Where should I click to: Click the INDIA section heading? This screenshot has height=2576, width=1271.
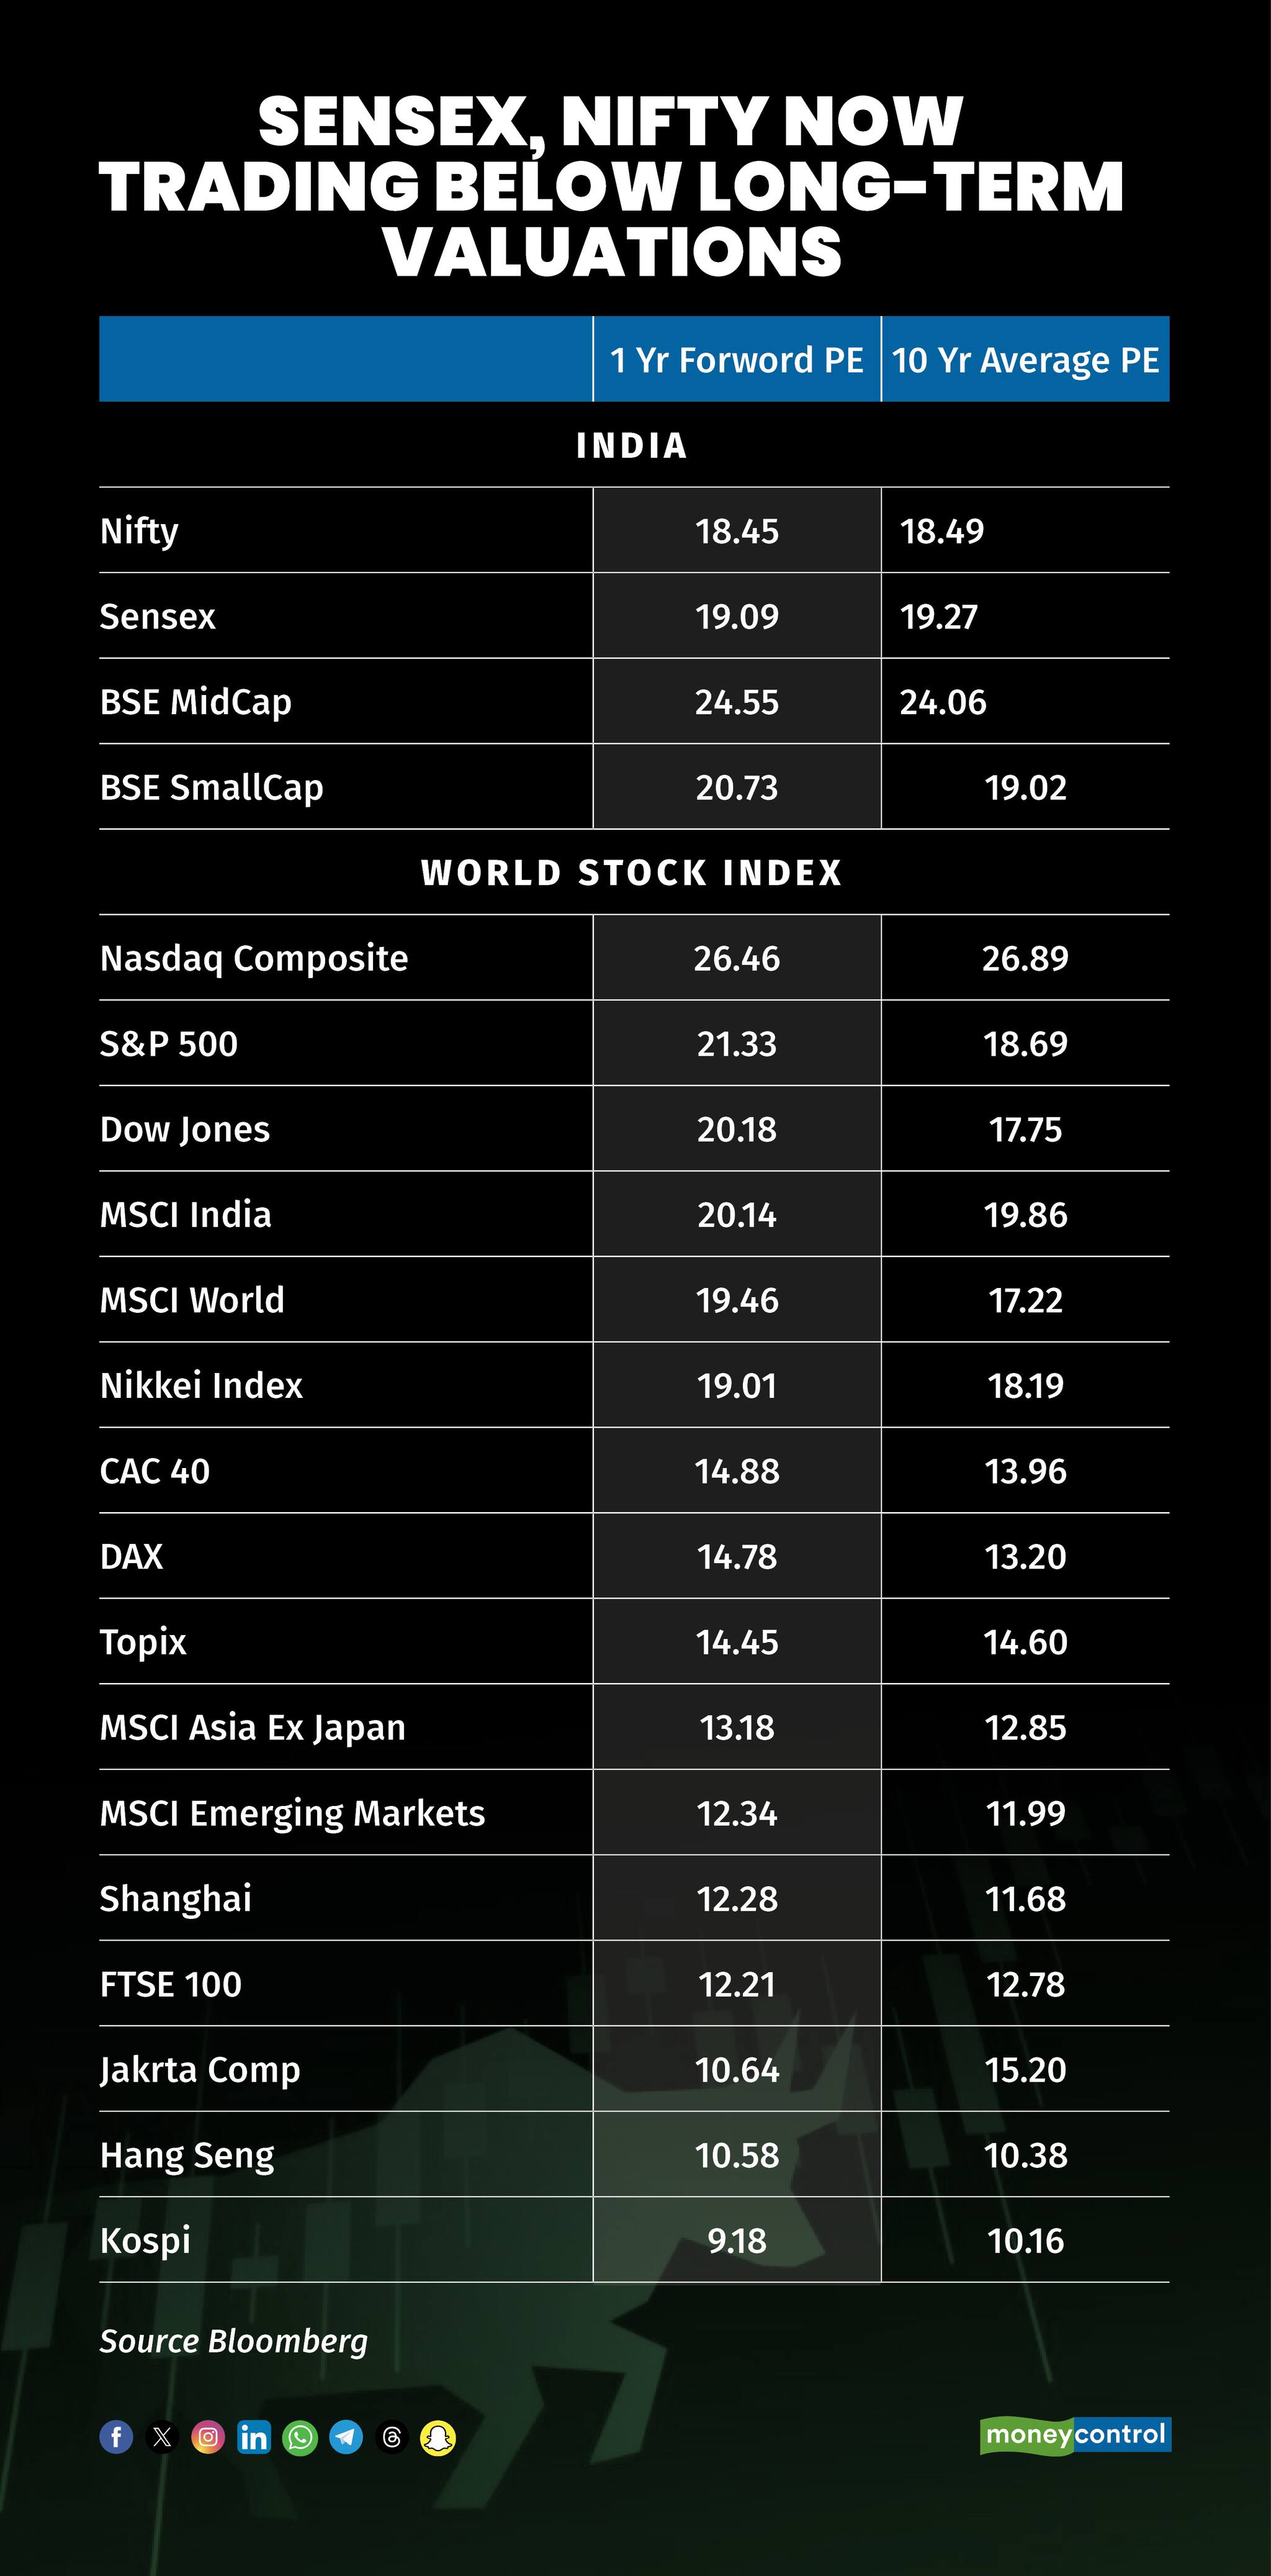[x=632, y=446]
